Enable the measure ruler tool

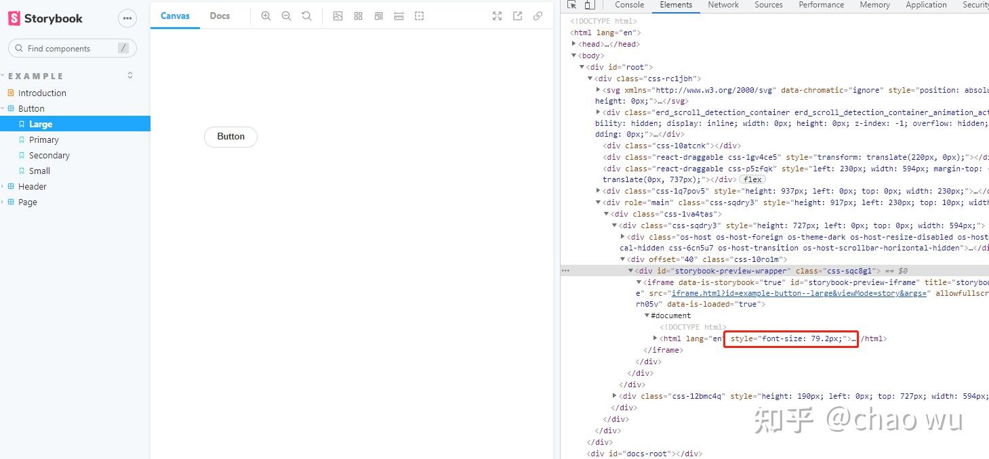(x=399, y=16)
